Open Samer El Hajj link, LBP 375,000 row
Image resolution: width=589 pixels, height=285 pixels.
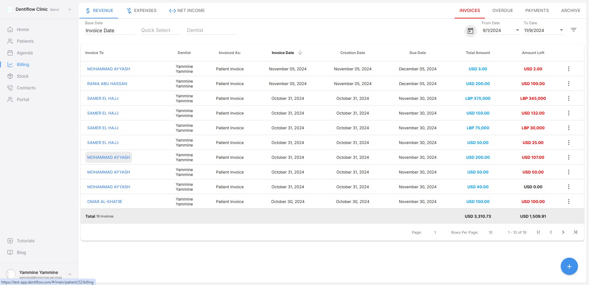coord(103,98)
